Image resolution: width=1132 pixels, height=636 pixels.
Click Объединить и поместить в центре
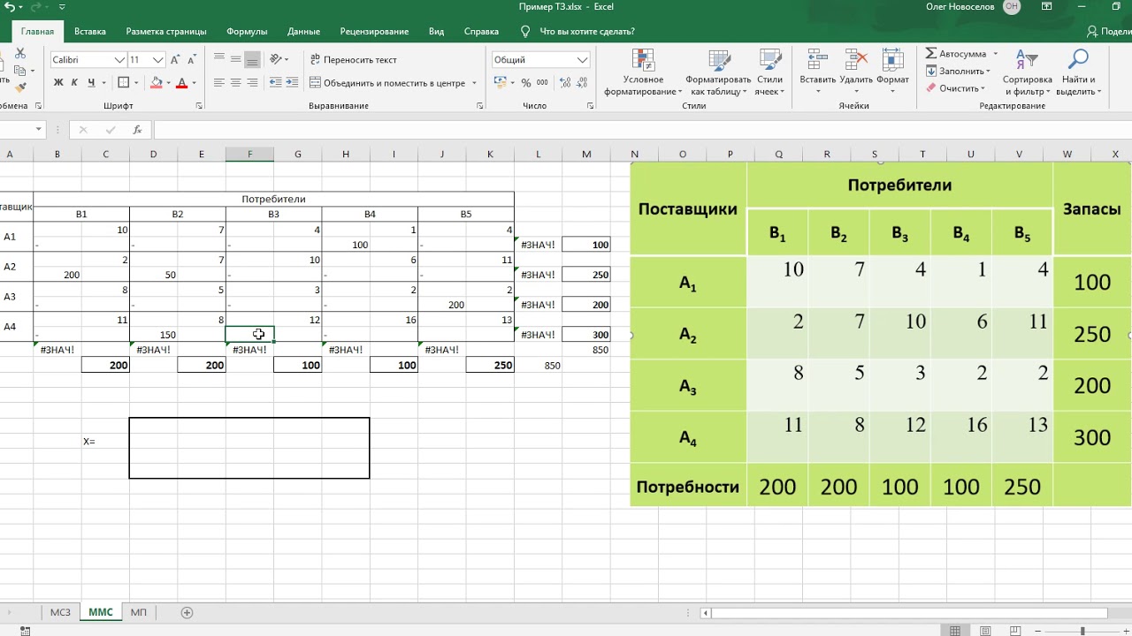[387, 83]
